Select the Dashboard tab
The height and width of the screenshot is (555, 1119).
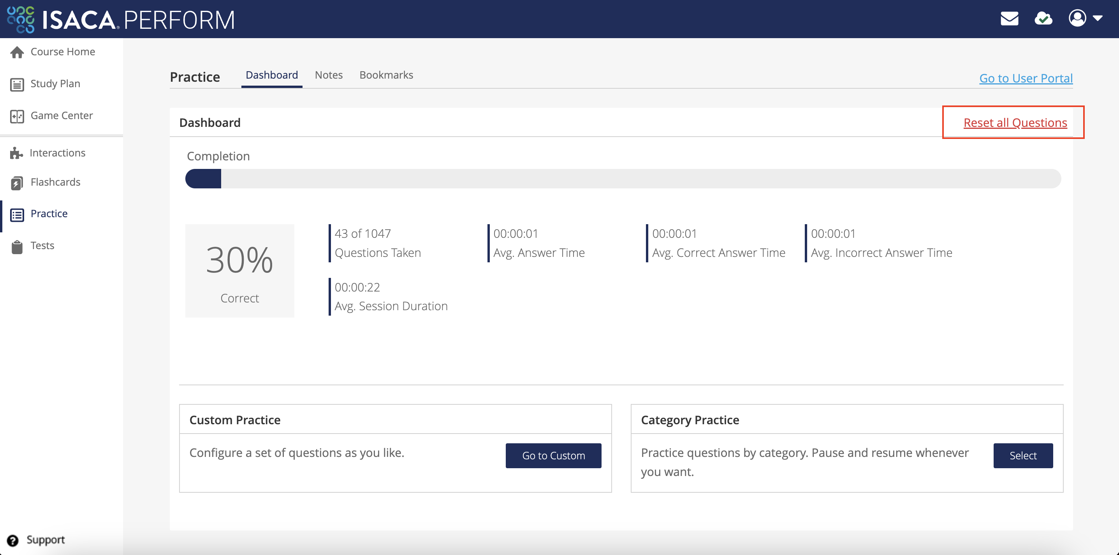tap(271, 75)
